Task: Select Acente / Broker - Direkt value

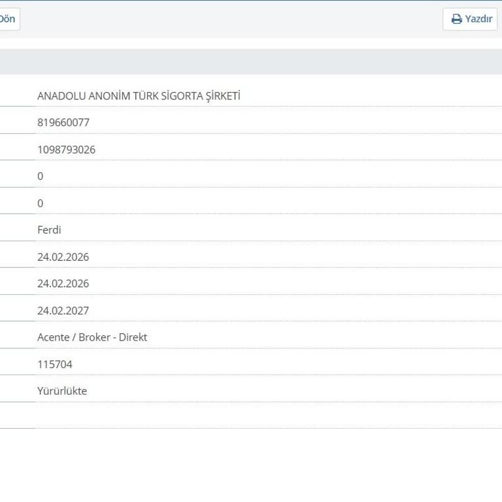Action: [92, 337]
